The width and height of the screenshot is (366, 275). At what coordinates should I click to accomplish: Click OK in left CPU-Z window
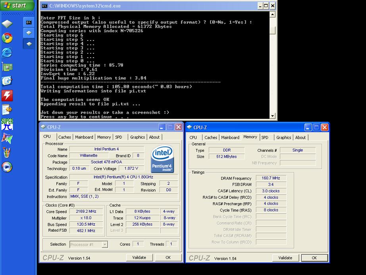(168, 258)
